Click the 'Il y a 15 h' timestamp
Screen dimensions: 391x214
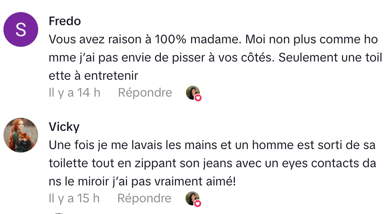coord(75,198)
